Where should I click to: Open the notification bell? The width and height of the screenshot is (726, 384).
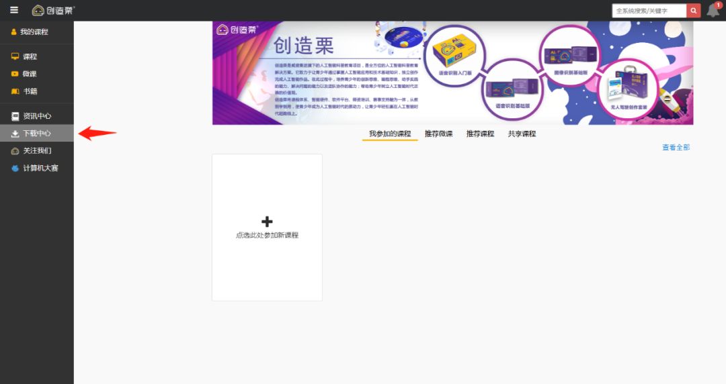[x=713, y=11]
